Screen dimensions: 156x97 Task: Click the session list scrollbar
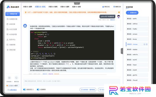point(148,44)
